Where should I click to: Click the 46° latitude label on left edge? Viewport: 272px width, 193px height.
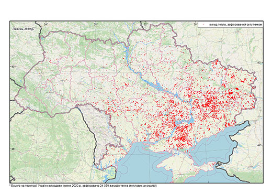pos(14,149)
